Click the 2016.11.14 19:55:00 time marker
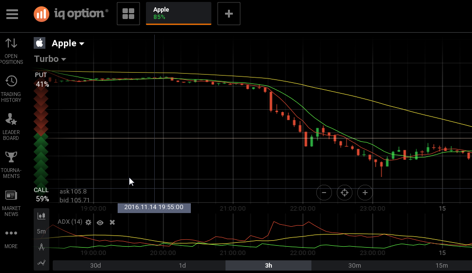Viewport: 472px width, 273px height. click(154, 208)
